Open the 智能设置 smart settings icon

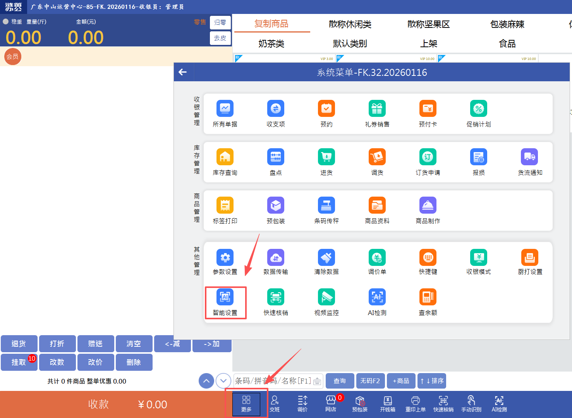pos(225,302)
